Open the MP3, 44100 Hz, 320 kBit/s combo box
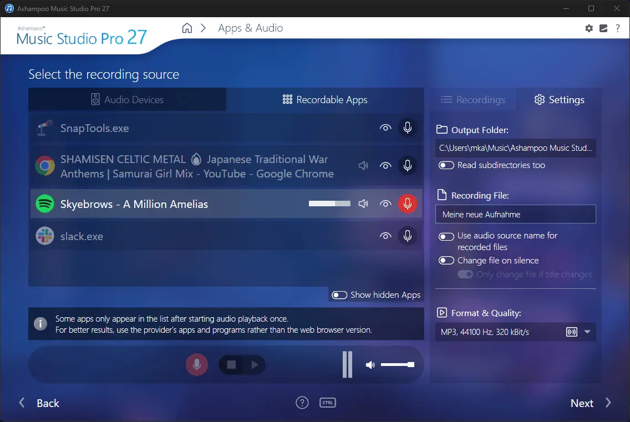Viewport: 630px width, 422px height. [x=516, y=332]
